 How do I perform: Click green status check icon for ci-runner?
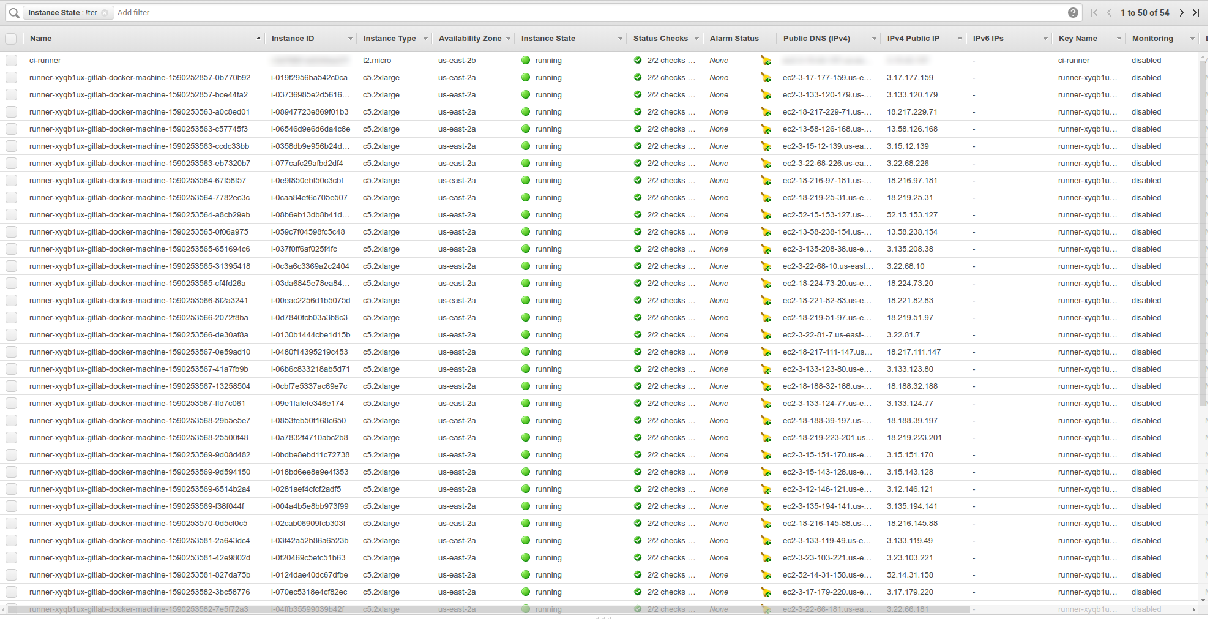(638, 60)
